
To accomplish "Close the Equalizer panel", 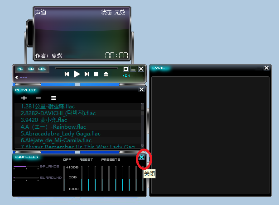I will (142, 157).
